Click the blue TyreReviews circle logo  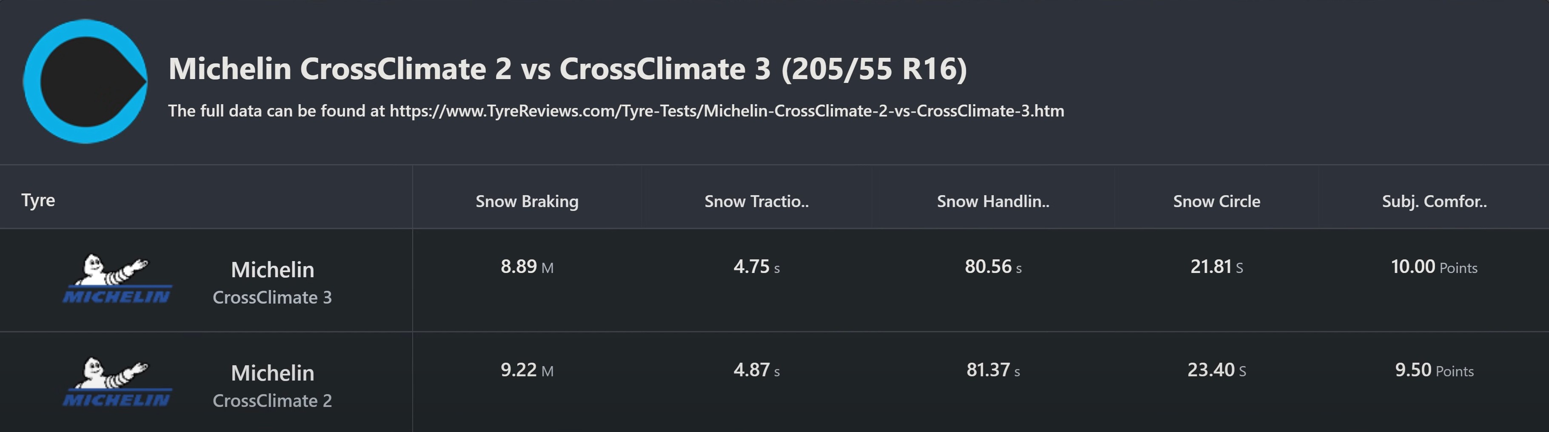[x=86, y=81]
